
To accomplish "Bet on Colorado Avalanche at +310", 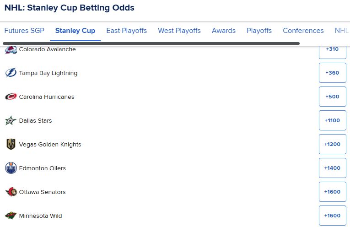I will pos(332,49).
